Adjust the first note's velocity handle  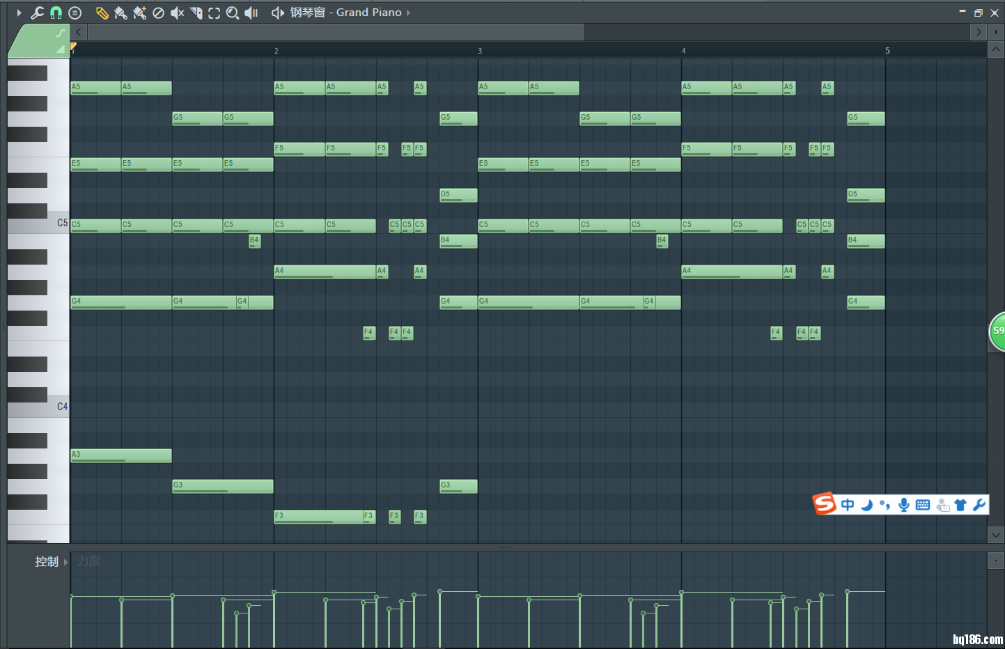point(71,596)
